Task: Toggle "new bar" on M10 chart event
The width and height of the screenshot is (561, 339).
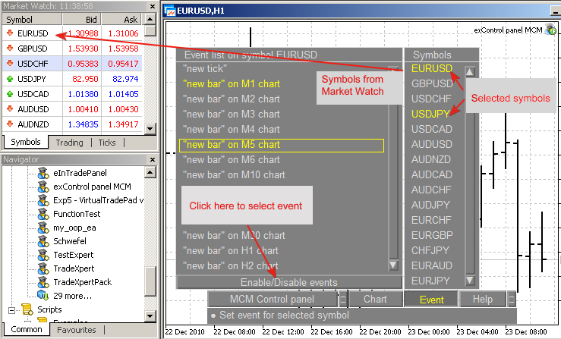Action: point(234,175)
